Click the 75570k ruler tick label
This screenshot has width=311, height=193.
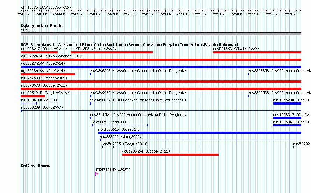point(289,14)
